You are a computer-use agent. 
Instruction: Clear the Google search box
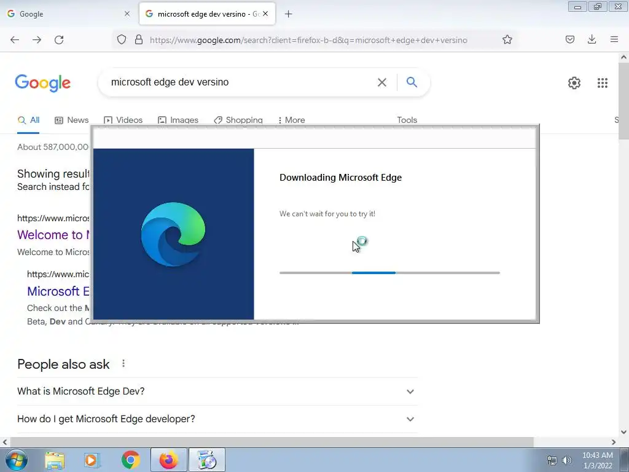tap(382, 82)
